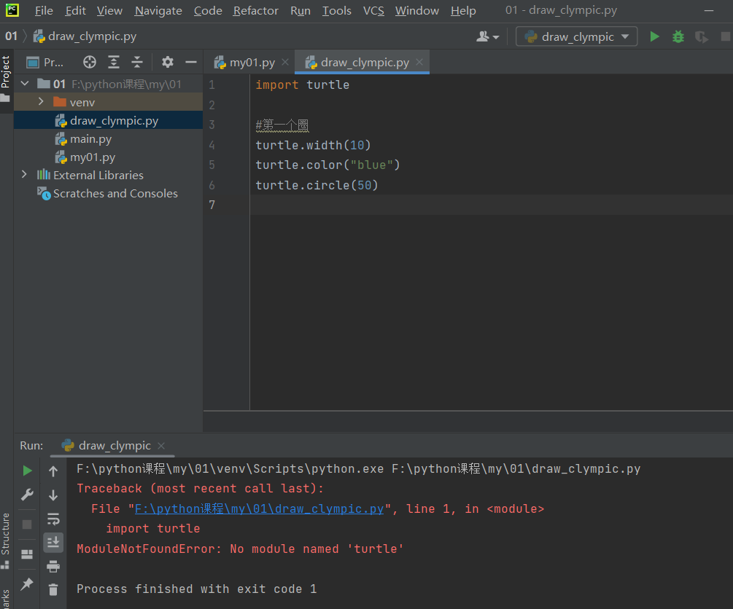
Task: Open run configuration wrench icon in Run panel
Action: coord(27,495)
